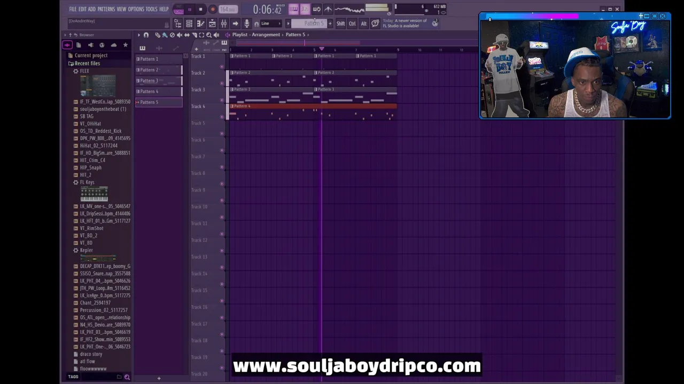684x384 pixels.
Task: Click the playhead marker on timeline ruler
Action: pyautogui.click(x=322, y=50)
